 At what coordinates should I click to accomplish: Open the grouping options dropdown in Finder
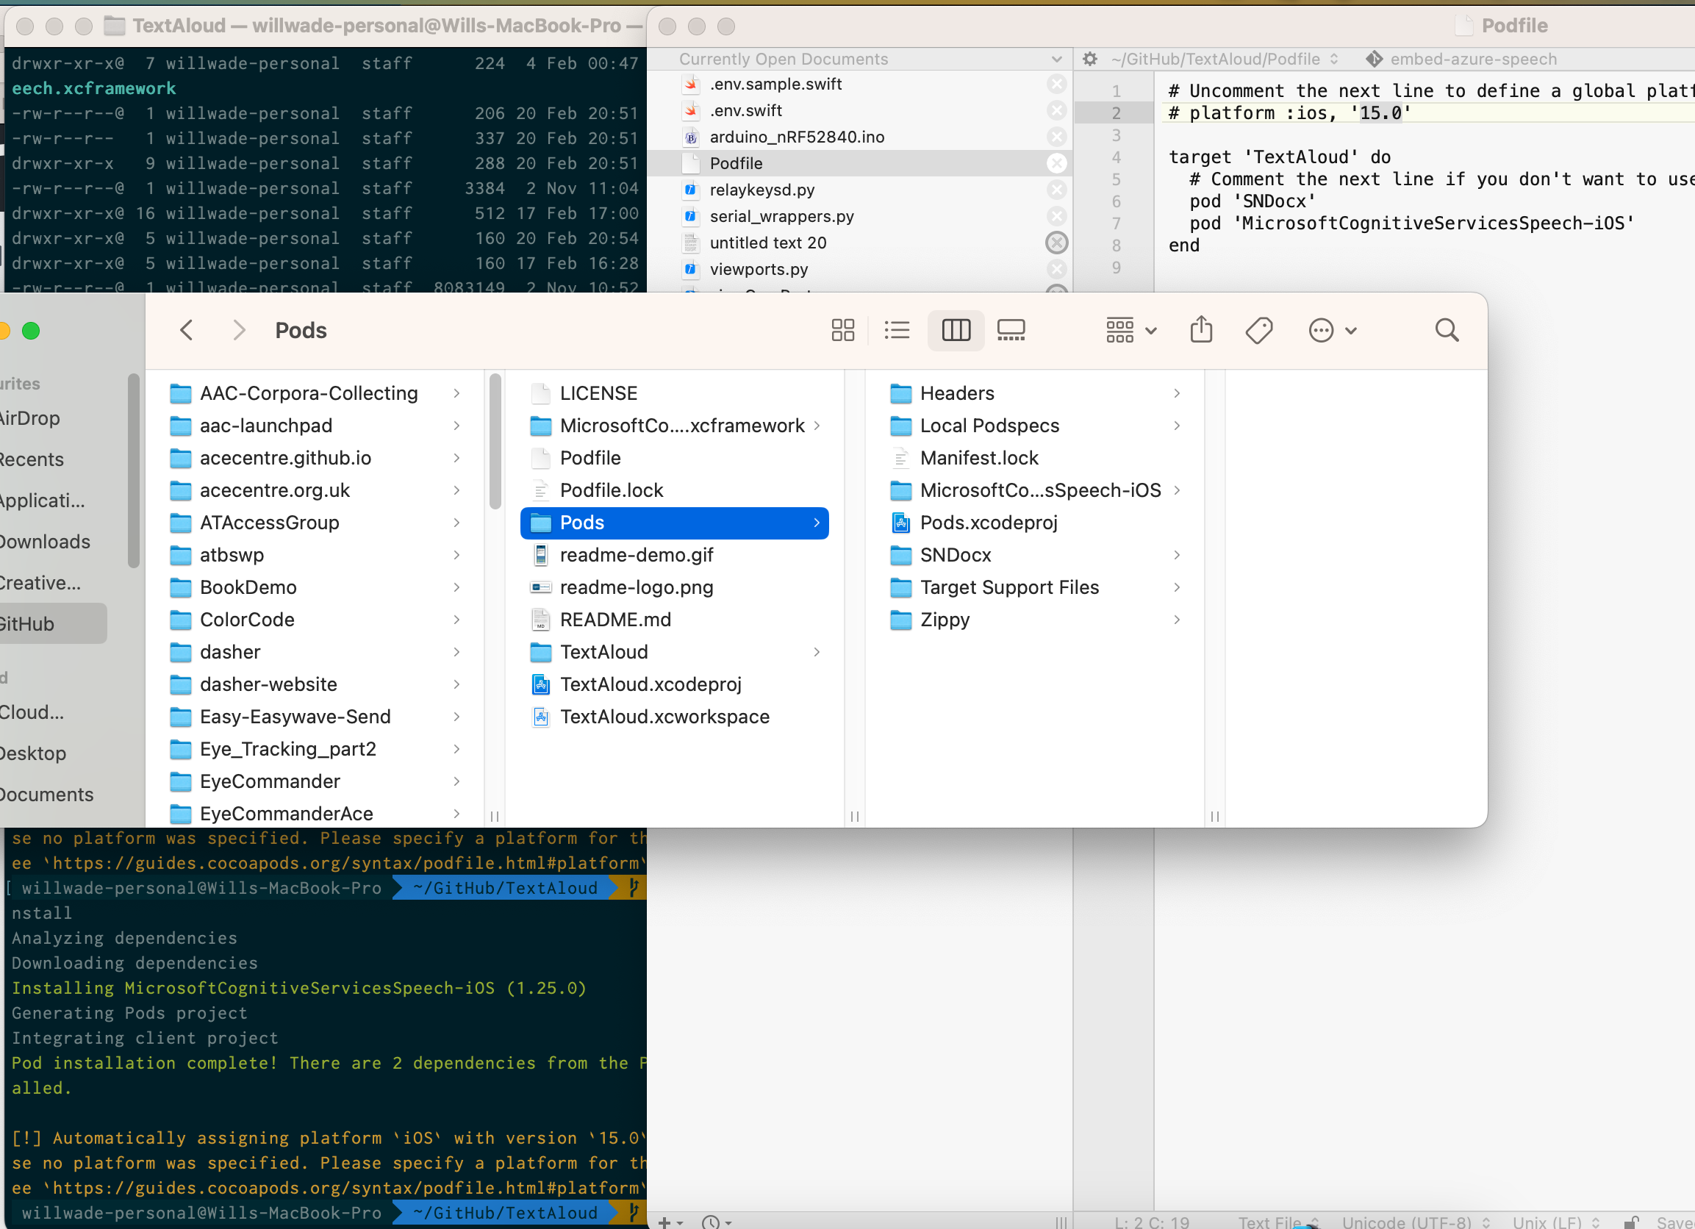point(1129,330)
